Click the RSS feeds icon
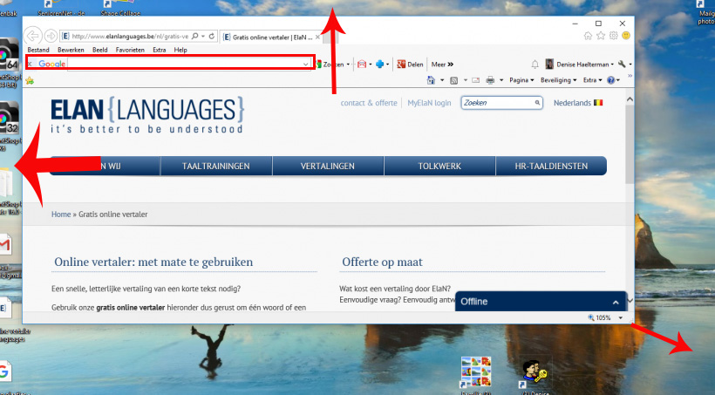The width and height of the screenshot is (715, 395). coord(454,80)
